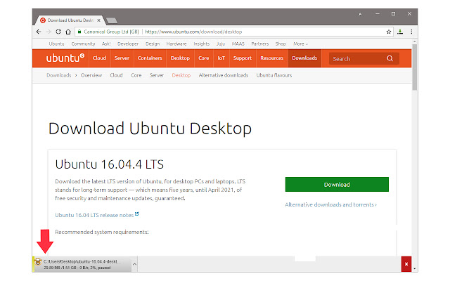Open Support in the navigation bar
This screenshot has height=281, width=450.
pos(242,58)
